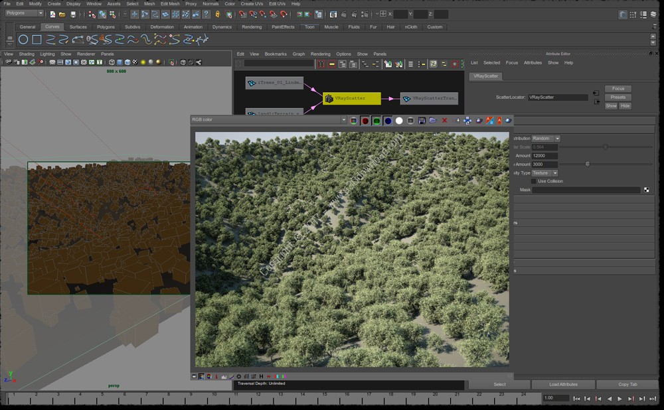Click the VRayScatter node in the graph
Image resolution: width=664 pixels, height=410 pixels.
coord(351,98)
